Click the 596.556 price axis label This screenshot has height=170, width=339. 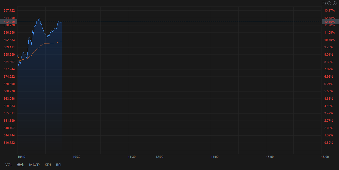pyautogui.click(x=9, y=32)
